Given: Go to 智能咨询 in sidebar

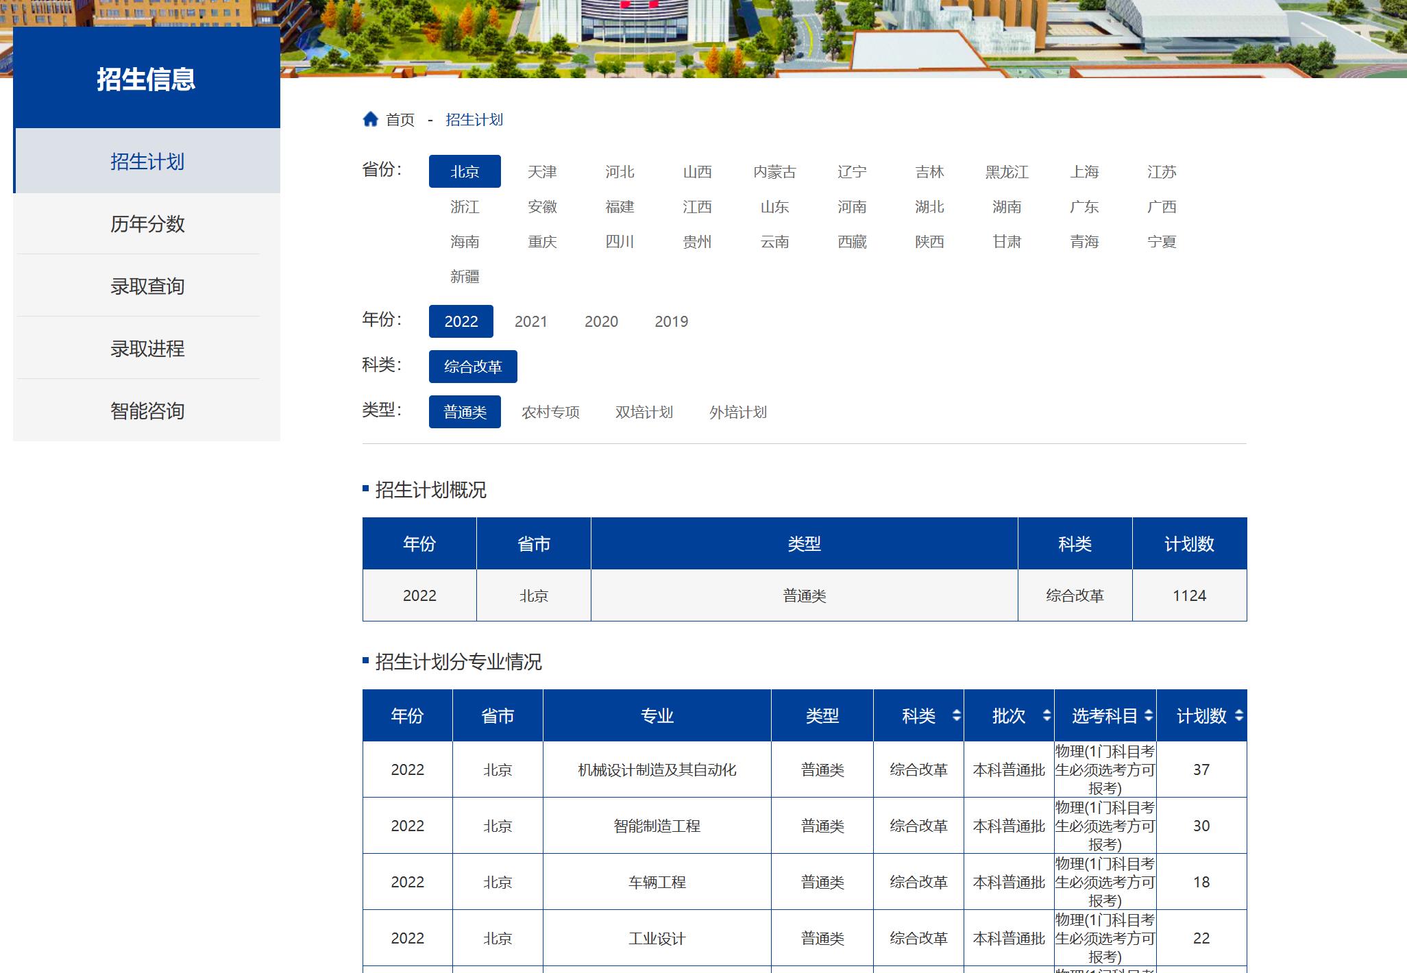Looking at the screenshot, I should (x=147, y=411).
